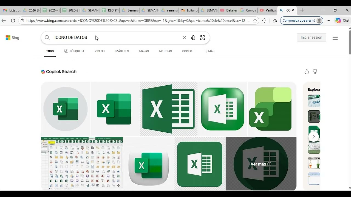Switch to the IMÁGENES tab
The height and width of the screenshot is (197, 351).
coord(122,51)
